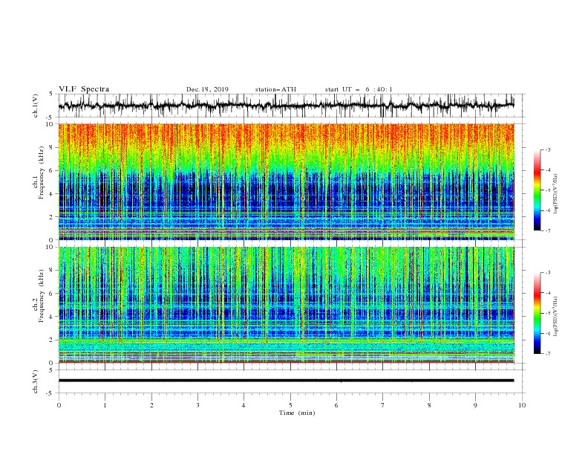The height and width of the screenshot is (455, 588).
Task: Click the ch.2 colorbar log(PSD) label
Action: [556, 316]
